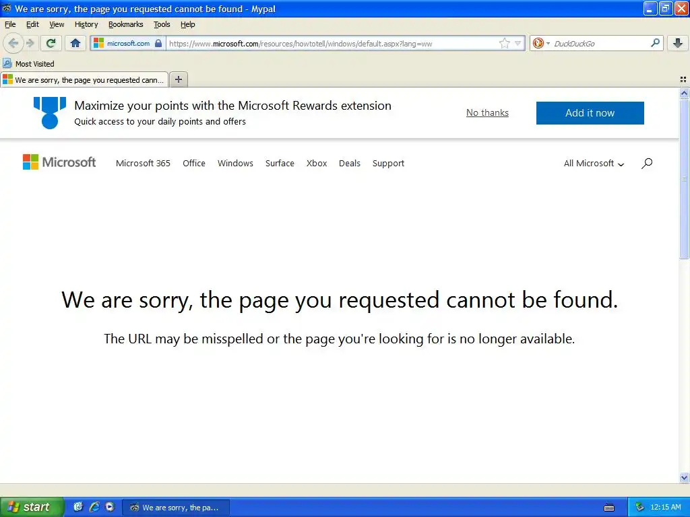Image resolution: width=690 pixels, height=517 pixels.
Task: Open the Xbox nav link
Action: coord(317,163)
